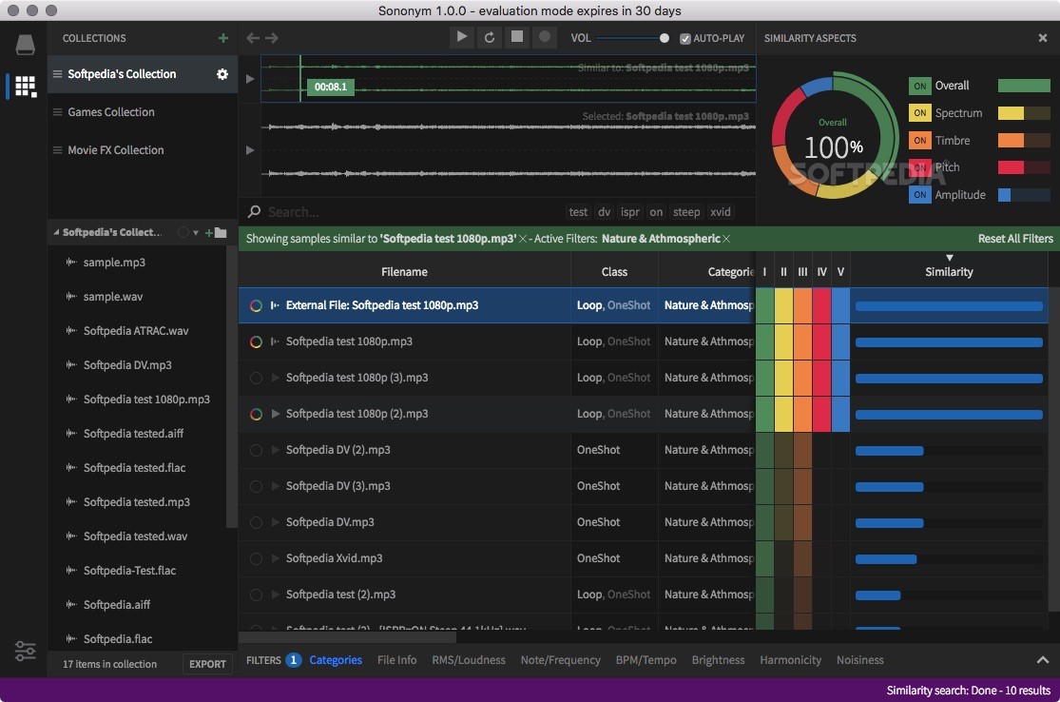
Task: Open filter sliders icon in bottom-left sidebar
Action: tap(25, 651)
